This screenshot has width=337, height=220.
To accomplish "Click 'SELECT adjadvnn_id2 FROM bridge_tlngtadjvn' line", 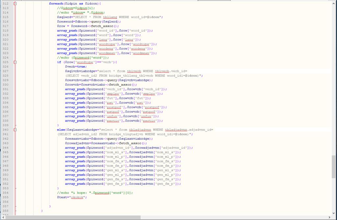I will coord(125,134).
